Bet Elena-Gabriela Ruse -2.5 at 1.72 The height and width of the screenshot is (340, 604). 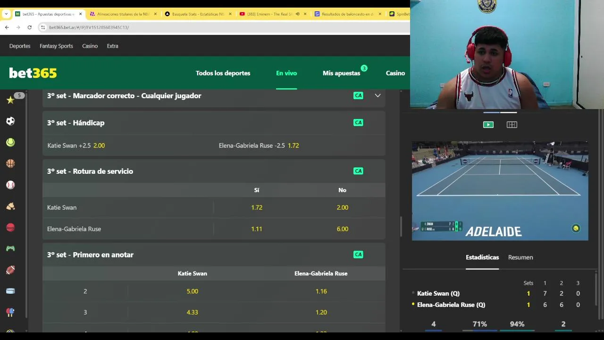pyautogui.click(x=259, y=145)
